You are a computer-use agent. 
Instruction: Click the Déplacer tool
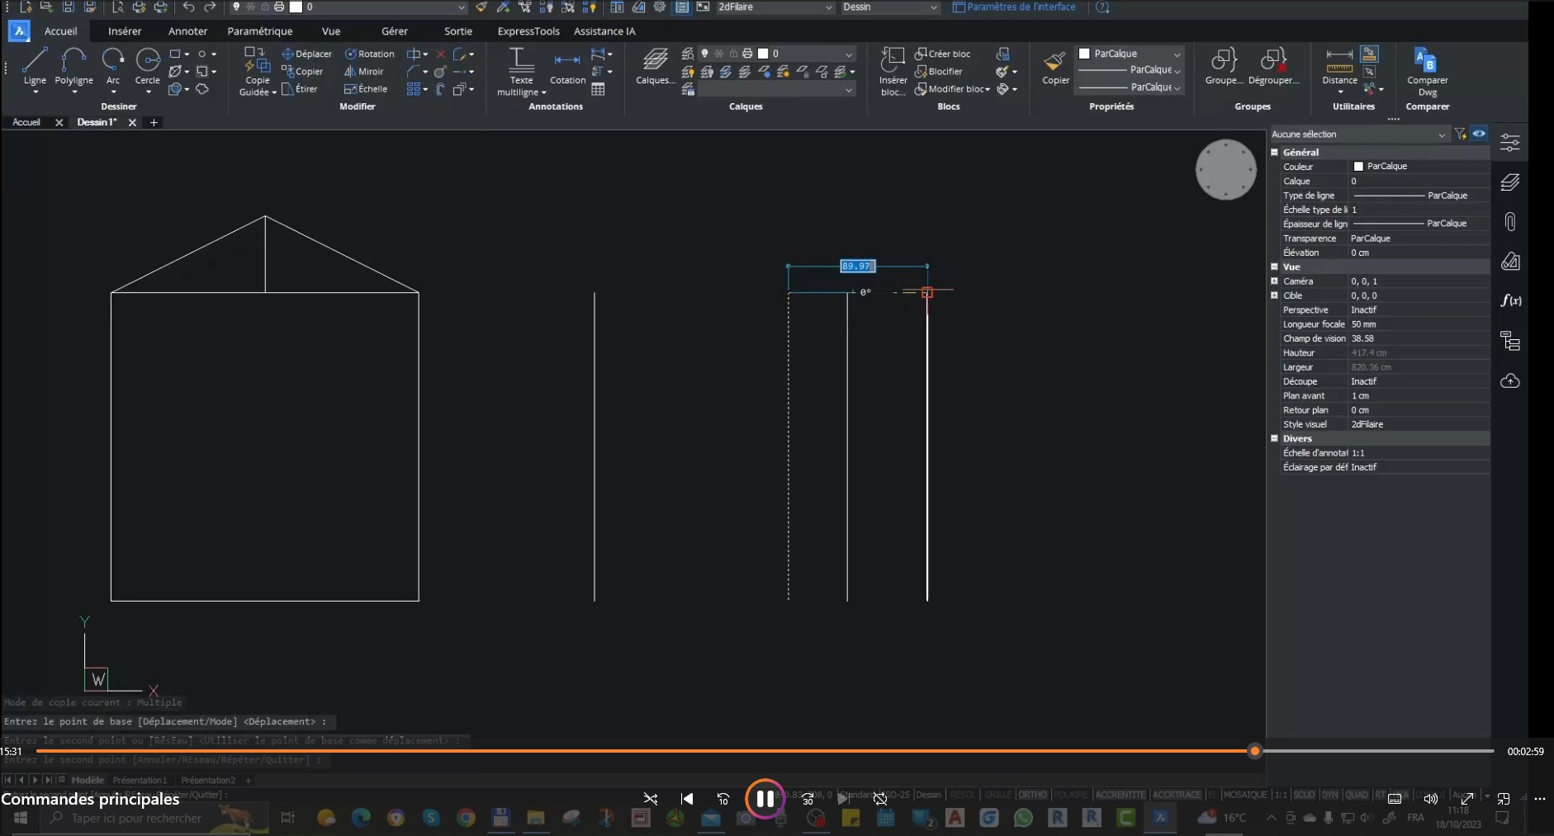pos(306,54)
